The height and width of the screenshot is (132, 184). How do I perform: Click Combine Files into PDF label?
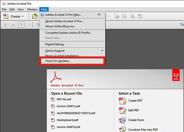pos(143,130)
